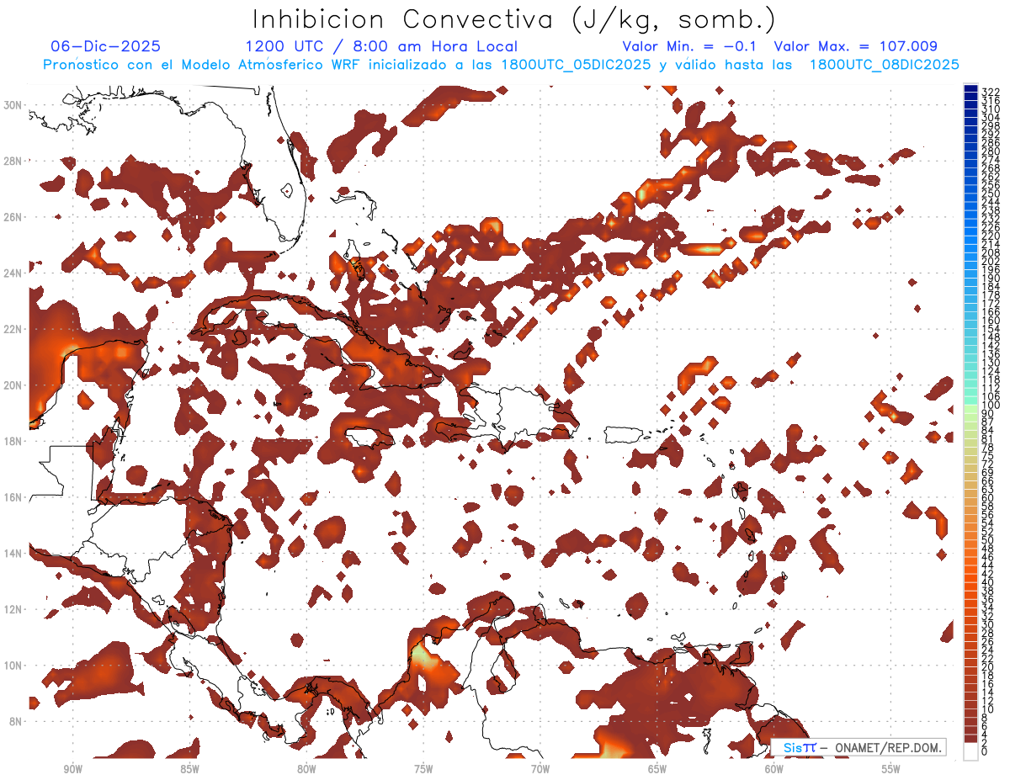Click the 28N latitude label

pos(12,161)
